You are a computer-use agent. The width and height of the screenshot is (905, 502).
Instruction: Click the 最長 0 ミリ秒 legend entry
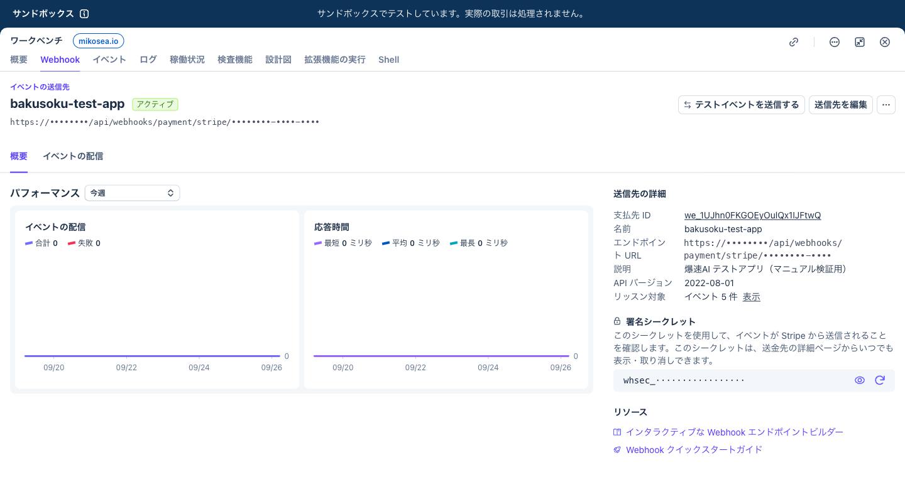pyautogui.click(x=479, y=243)
